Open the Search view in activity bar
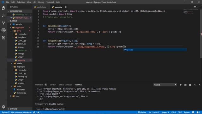This screenshot has height=114, width=202. point(3,16)
